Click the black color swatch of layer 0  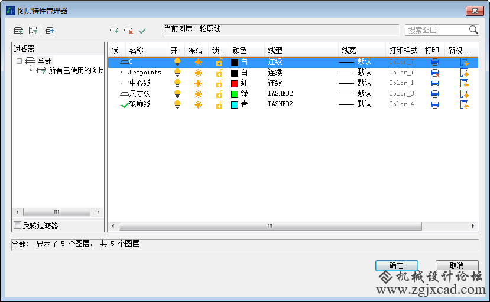coord(235,63)
